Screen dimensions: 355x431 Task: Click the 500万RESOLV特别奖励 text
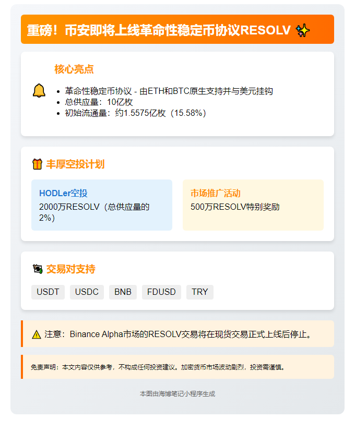pyautogui.click(x=235, y=207)
